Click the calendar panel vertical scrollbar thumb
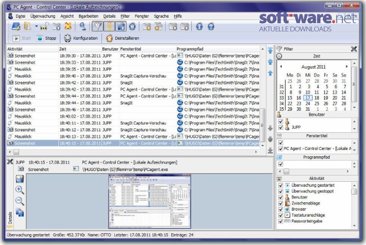The image size is (366, 245). 354,84
